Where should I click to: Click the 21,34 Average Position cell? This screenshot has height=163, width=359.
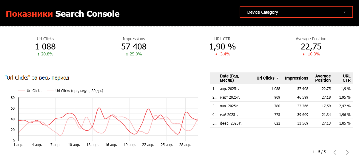click(x=326, y=115)
